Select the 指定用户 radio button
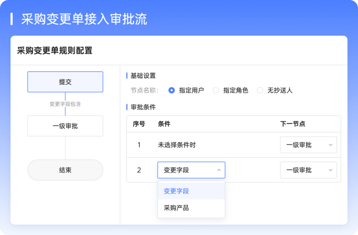The width and height of the screenshot is (358, 235). [171, 90]
